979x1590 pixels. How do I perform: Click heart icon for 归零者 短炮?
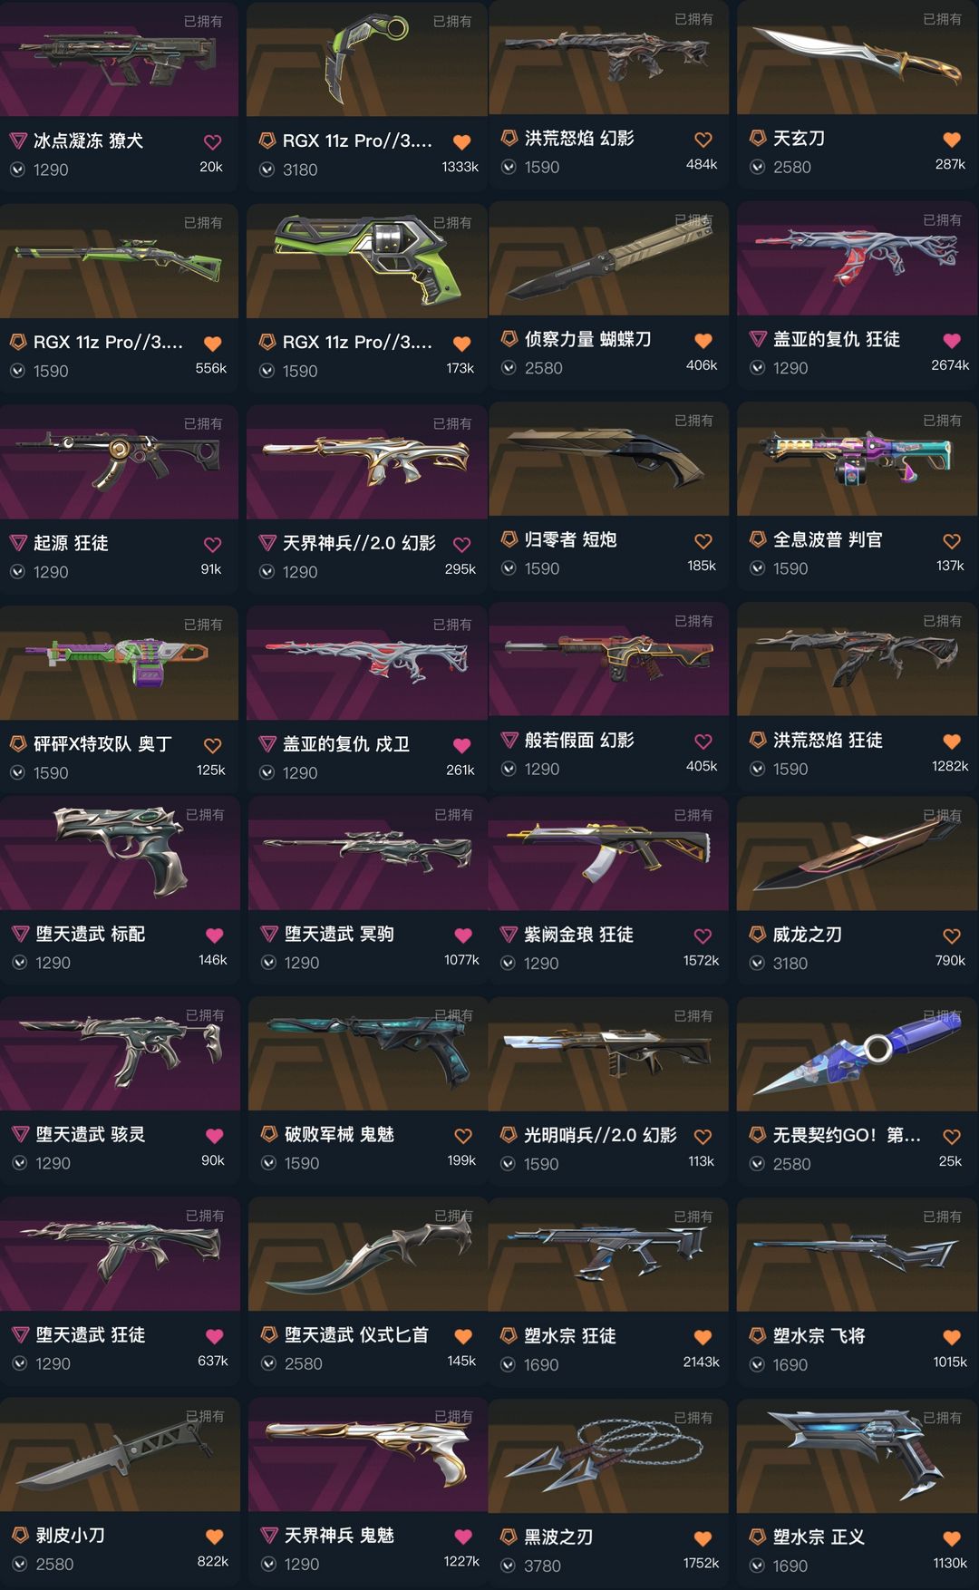(703, 541)
